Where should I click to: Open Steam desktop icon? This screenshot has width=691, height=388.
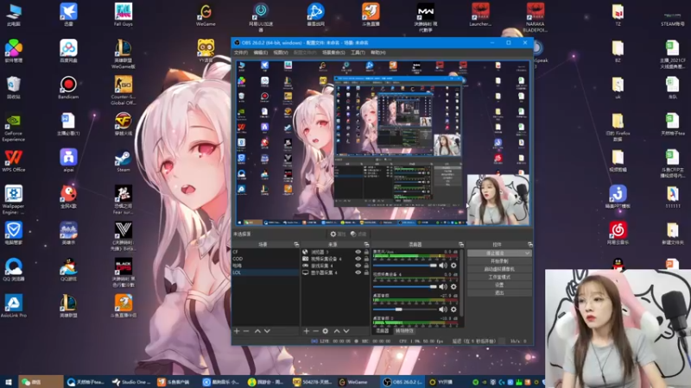(123, 161)
